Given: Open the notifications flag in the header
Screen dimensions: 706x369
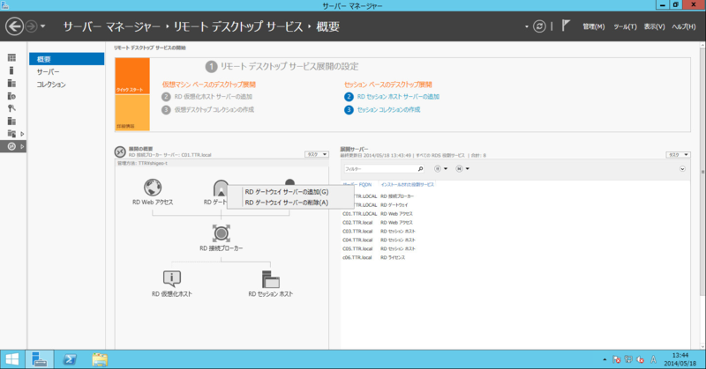Looking at the screenshot, I should [x=566, y=26].
